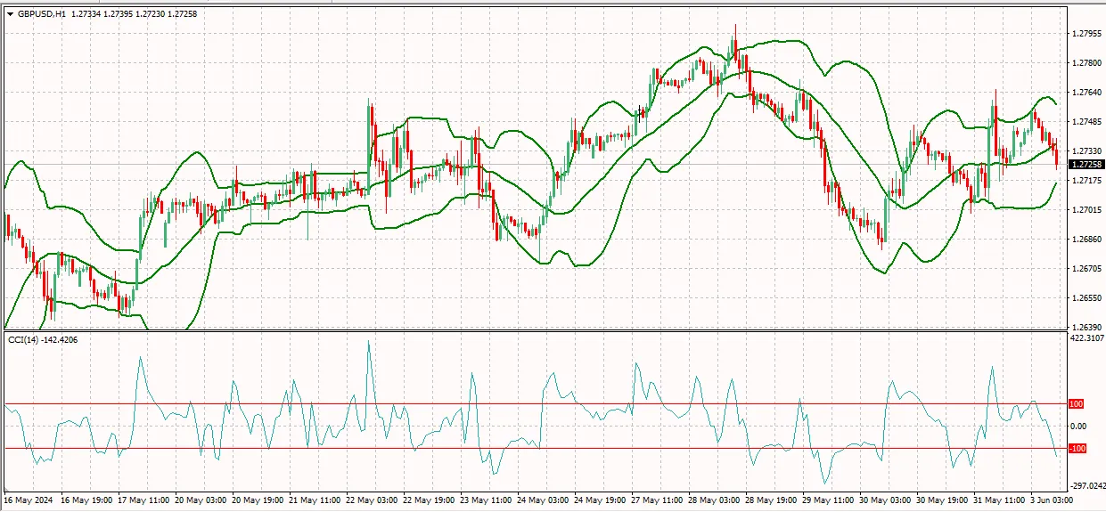Click the 1.26390 price scale label
This screenshot has height=512, width=1106.
[1087, 328]
